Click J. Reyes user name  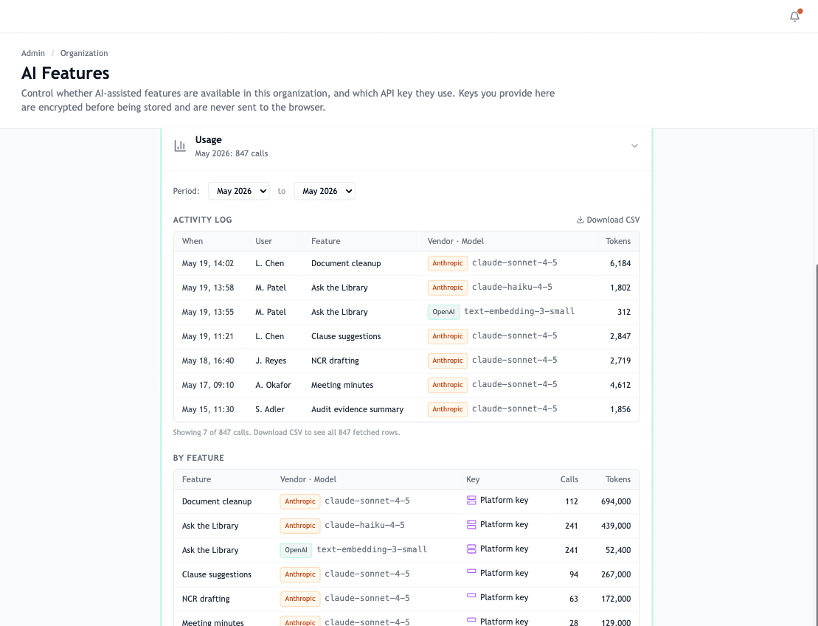click(x=271, y=361)
